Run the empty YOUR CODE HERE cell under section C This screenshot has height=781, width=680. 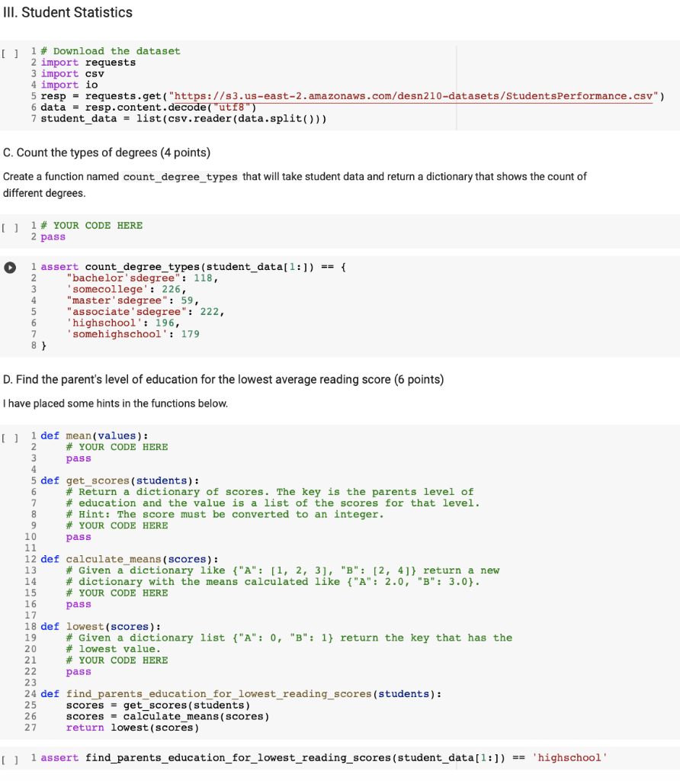click(9, 225)
